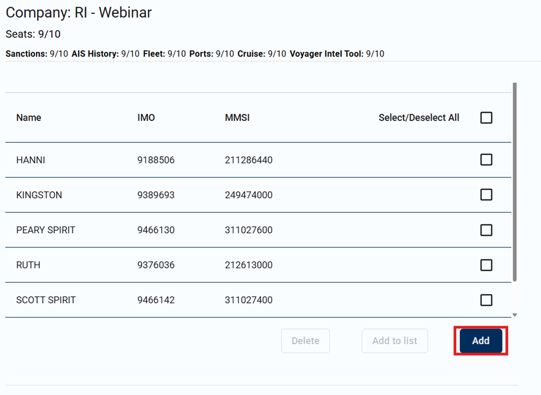Screen dimensions: 541x395
Task: Click the vessel list scrollbar thumb
Action: pos(515,183)
